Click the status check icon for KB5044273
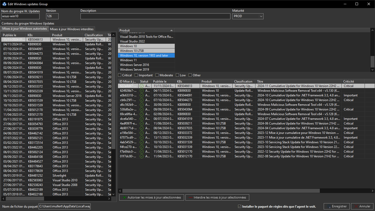This screenshot has height=211, width=375. [x=142, y=100]
